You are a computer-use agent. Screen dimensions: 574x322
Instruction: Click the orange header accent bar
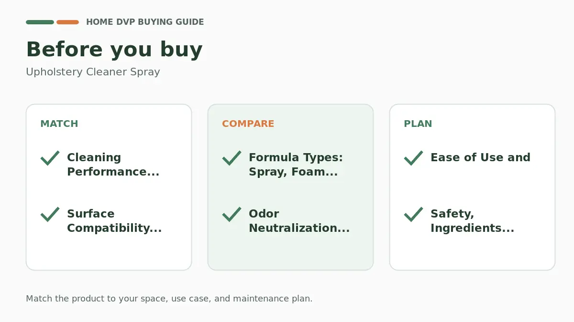[x=67, y=22]
